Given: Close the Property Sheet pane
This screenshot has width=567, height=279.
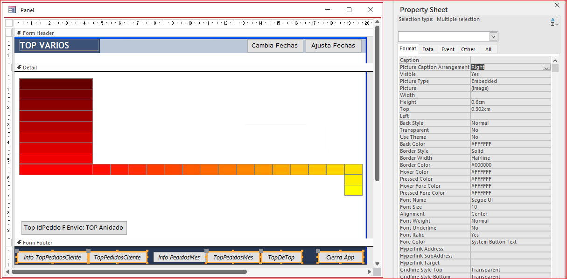Looking at the screenshot, I should point(557,6).
